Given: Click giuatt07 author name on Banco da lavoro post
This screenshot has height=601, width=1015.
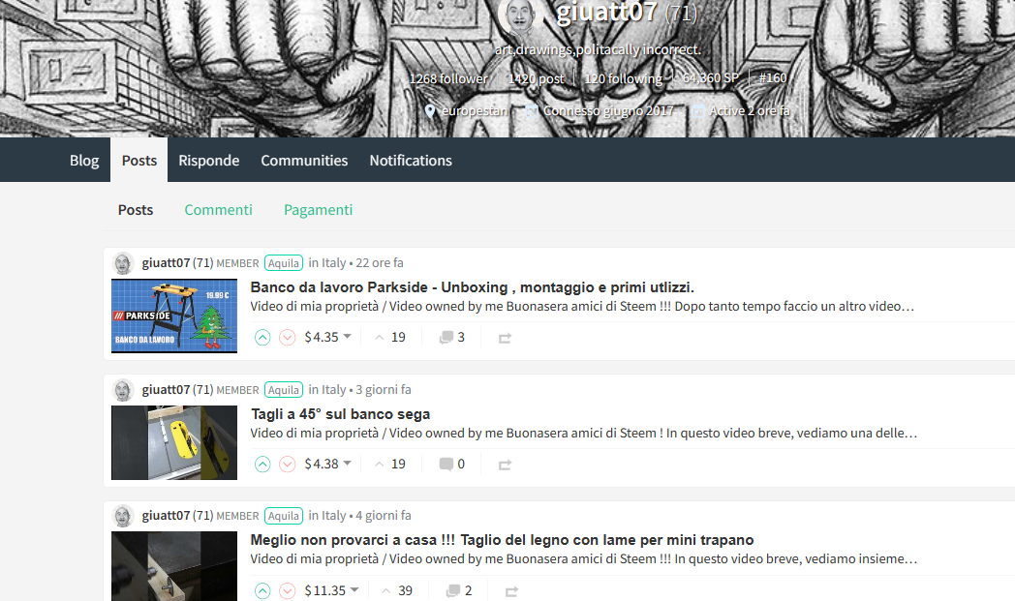Looking at the screenshot, I should [x=166, y=263].
